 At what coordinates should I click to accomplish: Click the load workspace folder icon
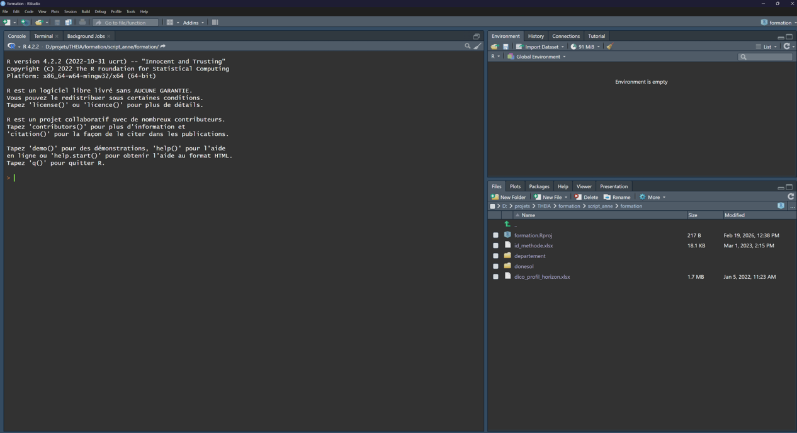click(494, 47)
